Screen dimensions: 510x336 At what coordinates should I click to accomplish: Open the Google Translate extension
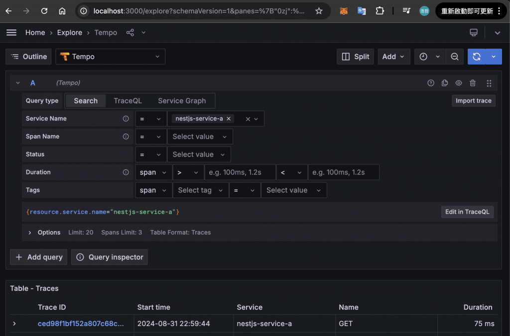(x=362, y=11)
